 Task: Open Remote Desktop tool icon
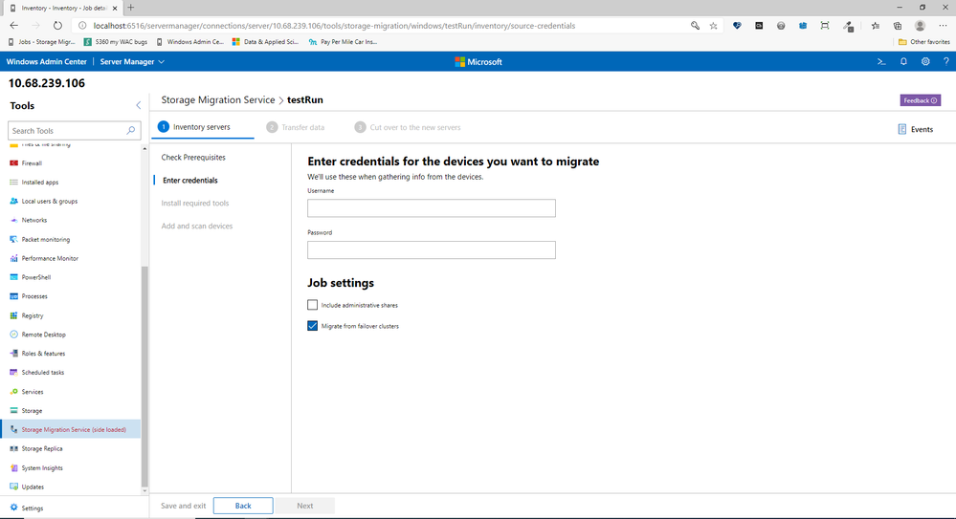pos(14,335)
